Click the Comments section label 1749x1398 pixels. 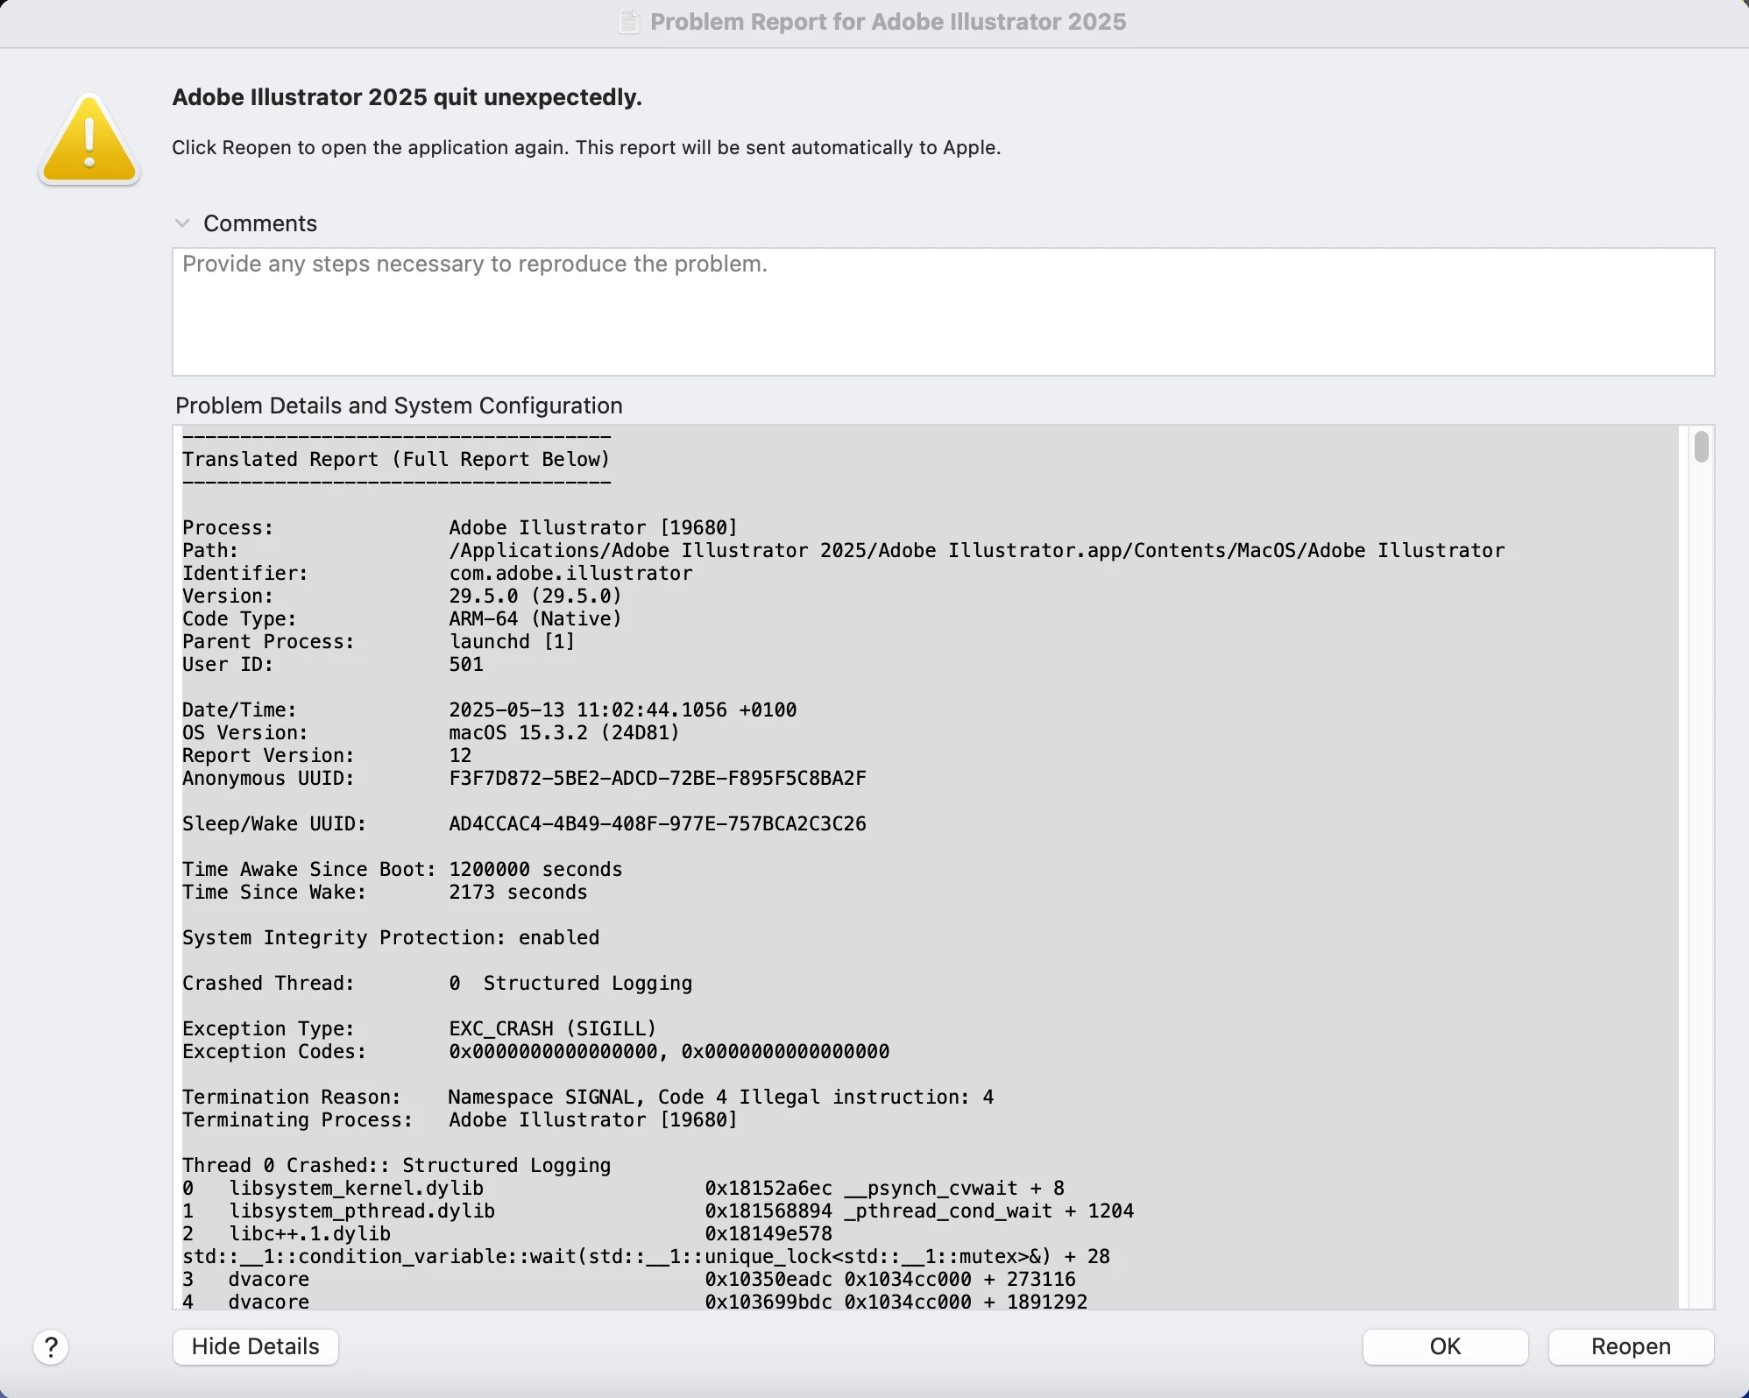pyautogui.click(x=260, y=223)
